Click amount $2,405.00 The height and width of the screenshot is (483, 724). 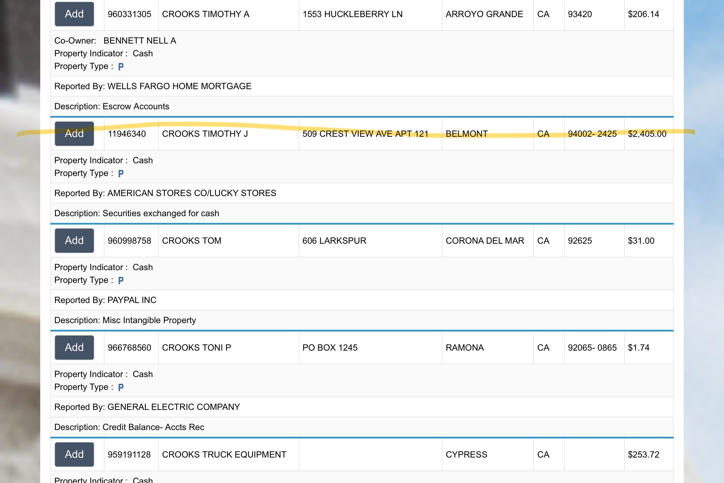(x=647, y=134)
